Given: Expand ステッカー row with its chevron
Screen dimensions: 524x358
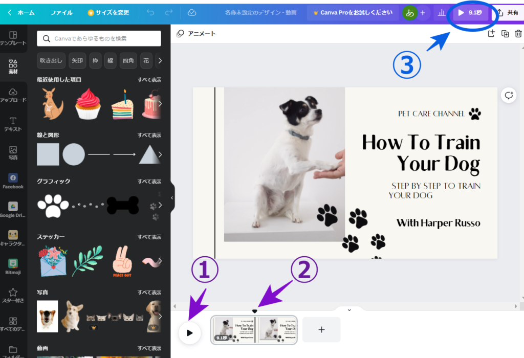Looking at the screenshot, I should [x=160, y=261].
